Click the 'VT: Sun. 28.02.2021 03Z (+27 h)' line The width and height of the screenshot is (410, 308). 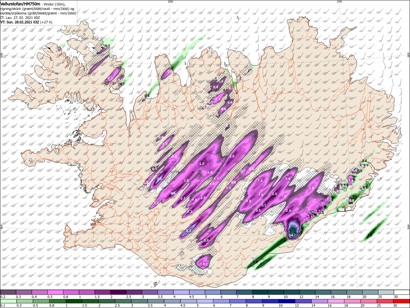tap(26, 22)
